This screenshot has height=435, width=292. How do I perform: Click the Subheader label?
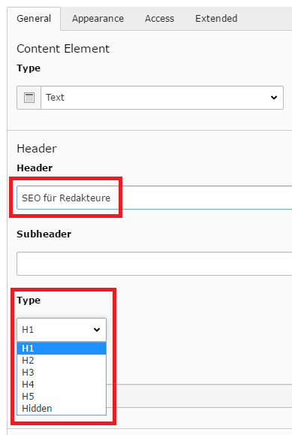tap(44, 234)
